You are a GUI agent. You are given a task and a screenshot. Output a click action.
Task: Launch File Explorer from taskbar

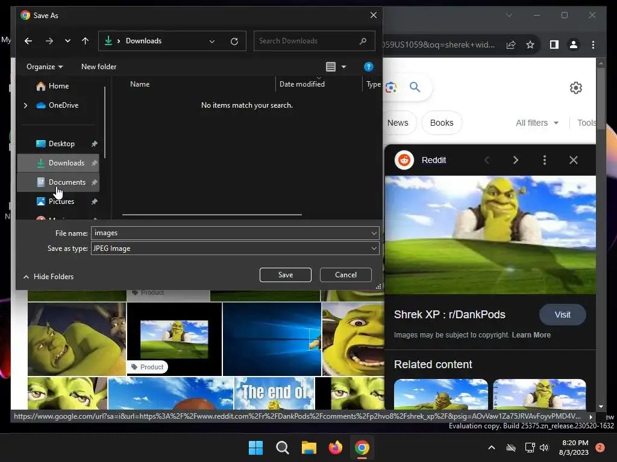(x=309, y=448)
